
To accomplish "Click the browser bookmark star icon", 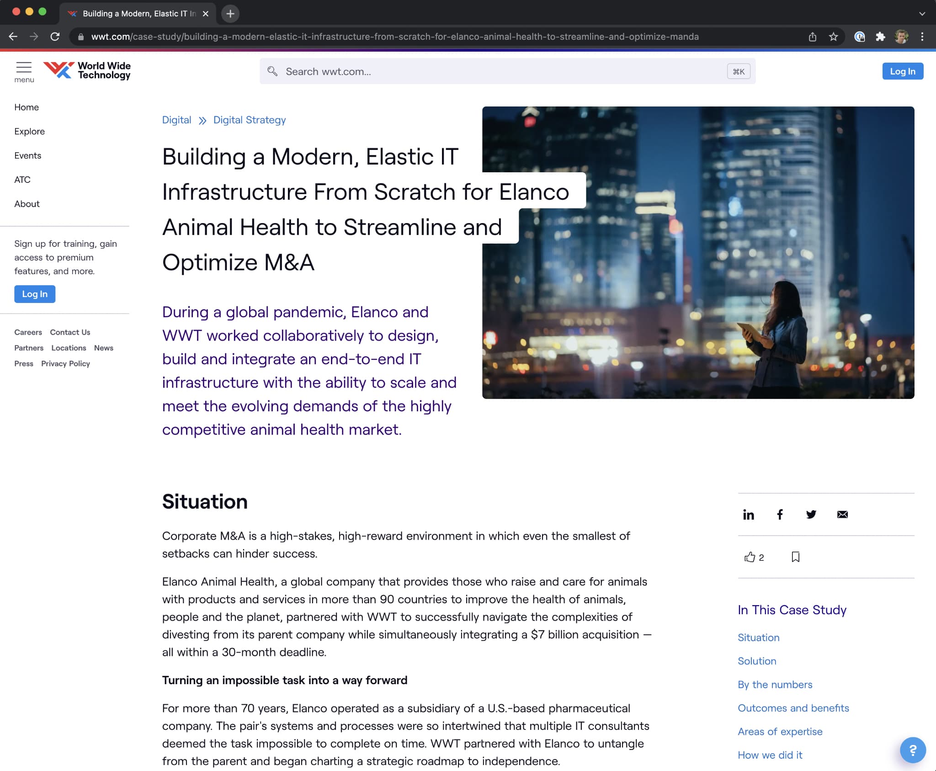I will point(833,37).
